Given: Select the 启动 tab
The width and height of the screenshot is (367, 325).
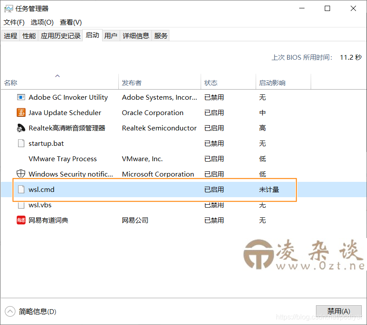Looking at the screenshot, I should (x=92, y=35).
